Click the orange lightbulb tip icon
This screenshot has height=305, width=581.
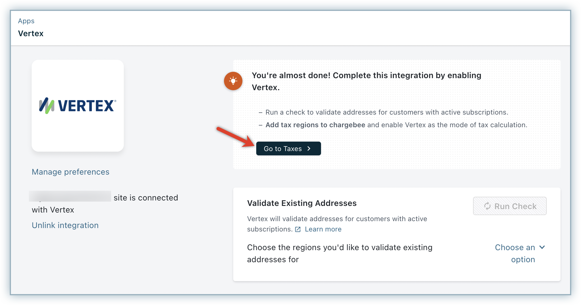(x=233, y=81)
